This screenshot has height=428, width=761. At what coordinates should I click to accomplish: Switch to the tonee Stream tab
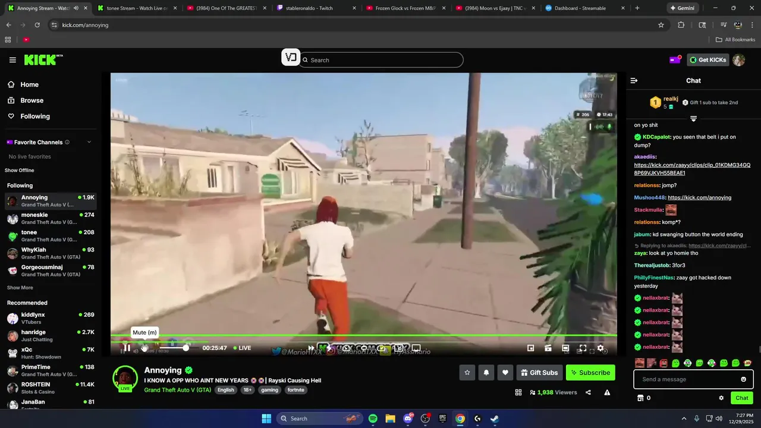(137, 8)
